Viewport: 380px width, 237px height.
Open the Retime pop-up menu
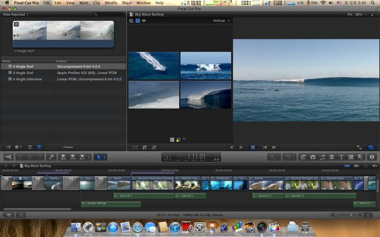tap(289, 157)
